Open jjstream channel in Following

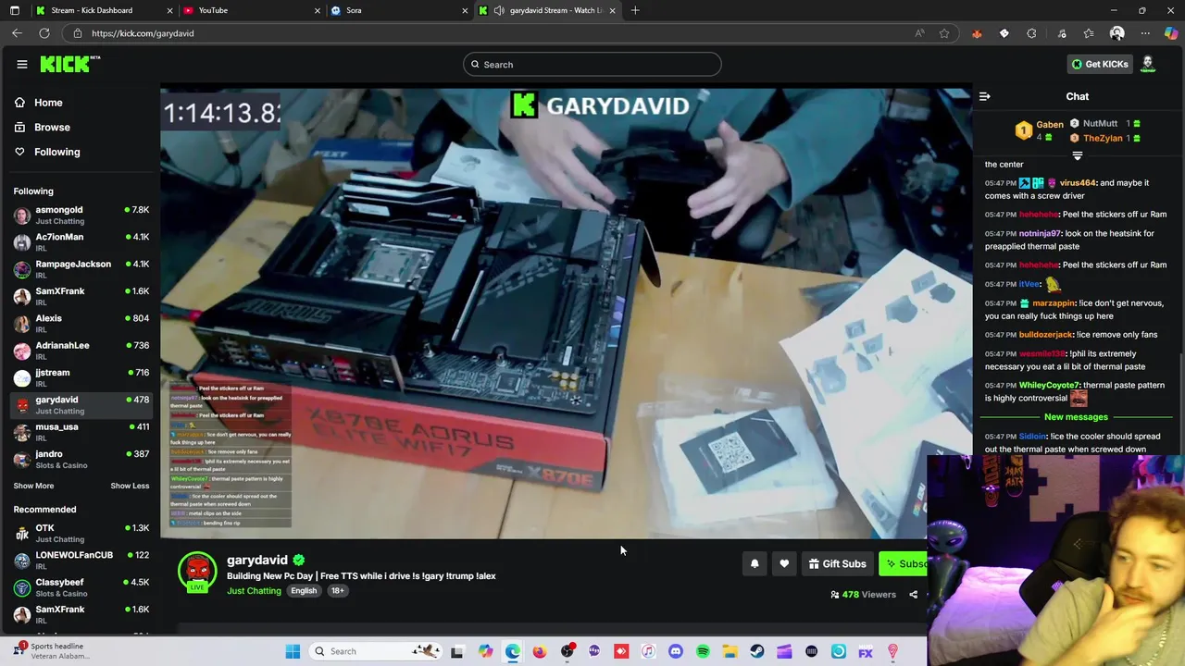[x=81, y=377]
